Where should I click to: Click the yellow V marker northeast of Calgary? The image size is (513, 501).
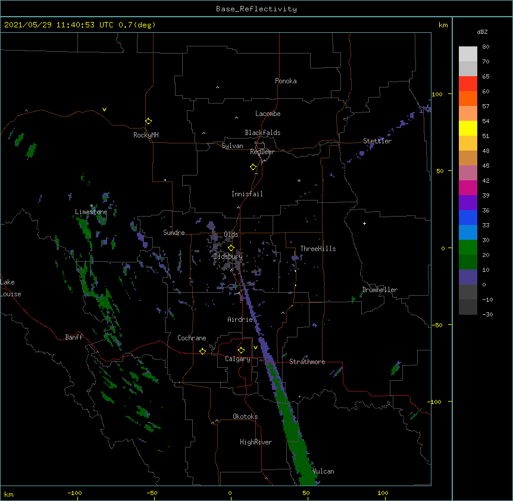(255, 347)
